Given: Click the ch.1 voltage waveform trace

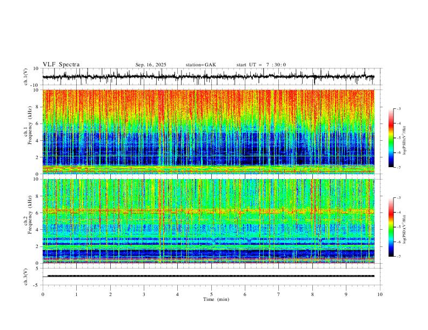Looking at the screenshot, I should coord(208,77).
